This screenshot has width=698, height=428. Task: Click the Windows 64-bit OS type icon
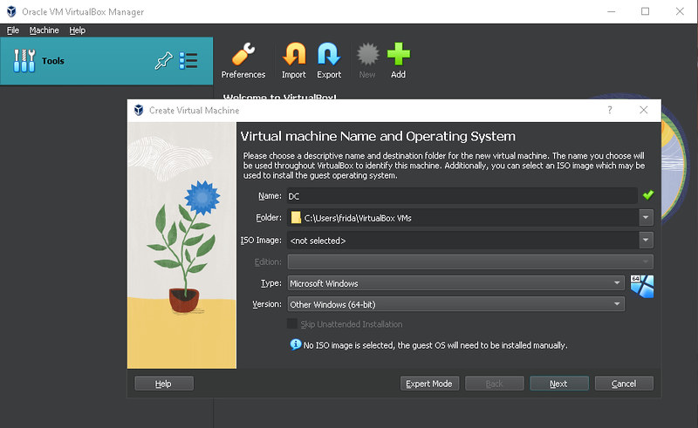click(642, 286)
